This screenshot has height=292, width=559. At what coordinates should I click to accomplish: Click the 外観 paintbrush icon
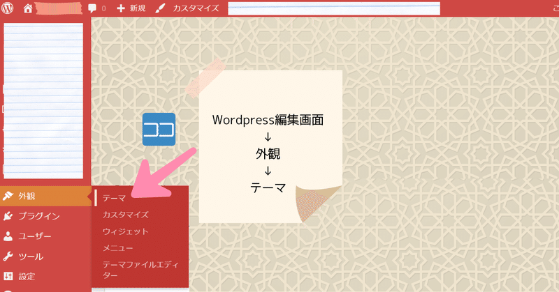tap(8, 196)
